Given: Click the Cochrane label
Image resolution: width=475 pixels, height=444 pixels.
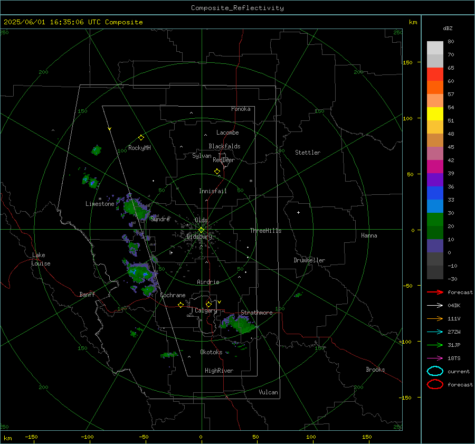Looking at the screenshot, I should pyautogui.click(x=173, y=295).
